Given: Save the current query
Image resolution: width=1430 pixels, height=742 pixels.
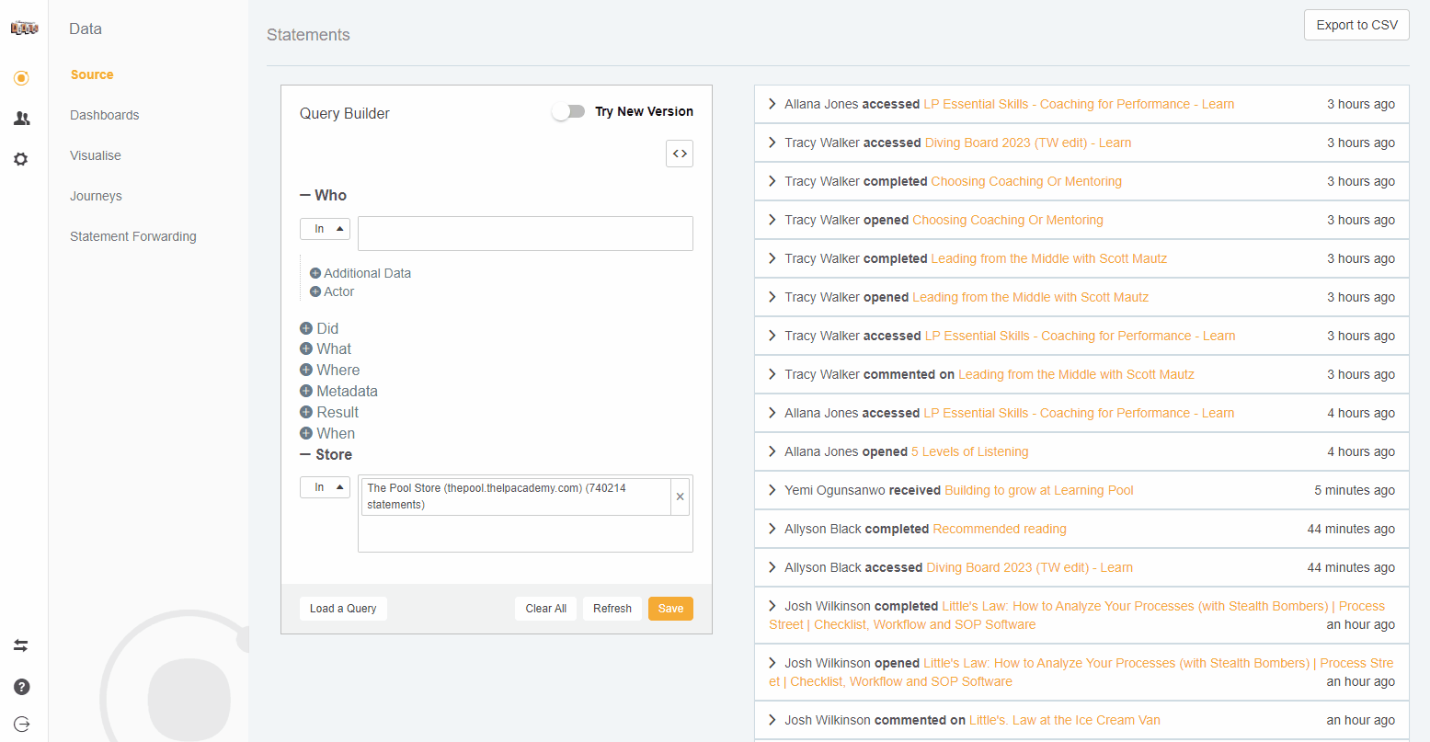Looking at the screenshot, I should (x=670, y=609).
